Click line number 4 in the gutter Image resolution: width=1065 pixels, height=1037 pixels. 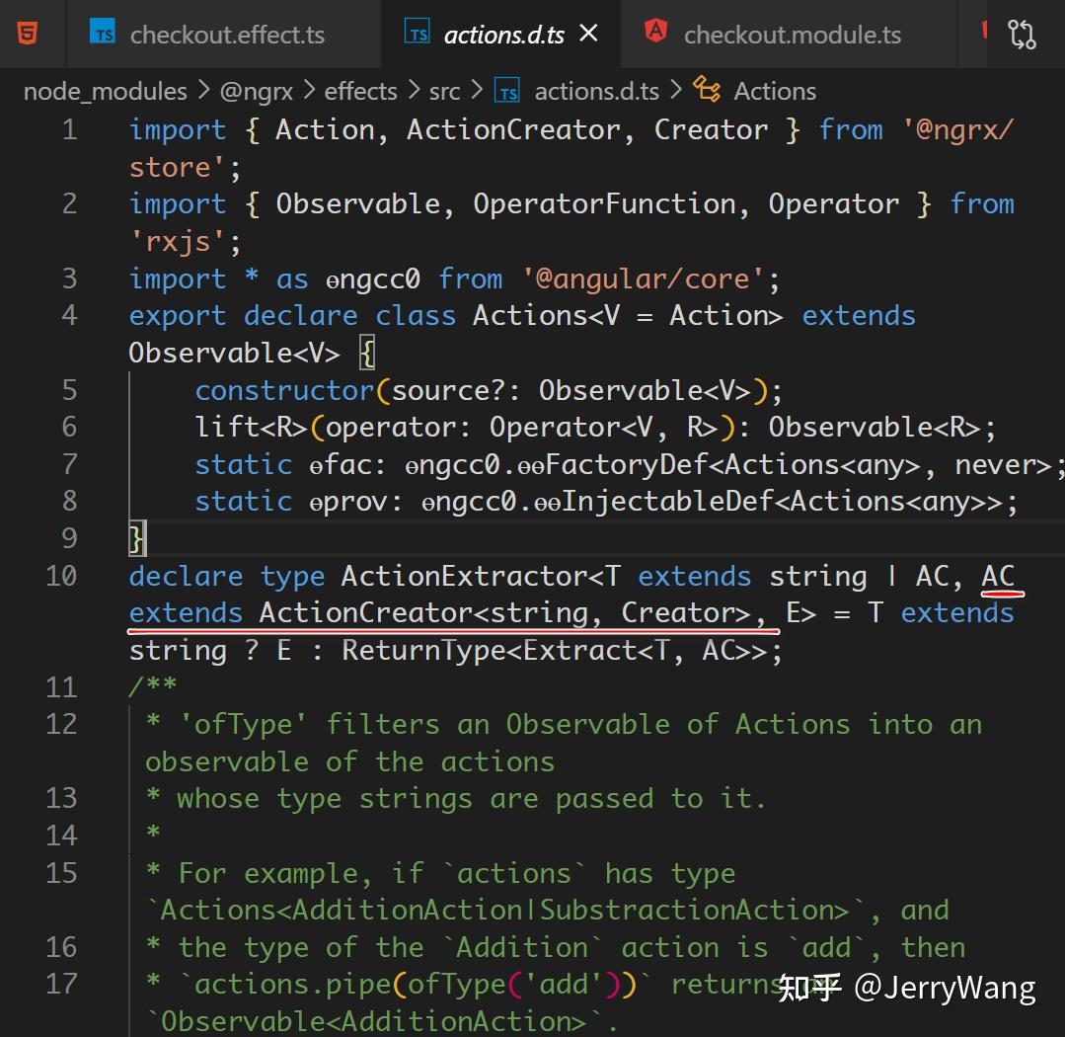[x=69, y=315]
